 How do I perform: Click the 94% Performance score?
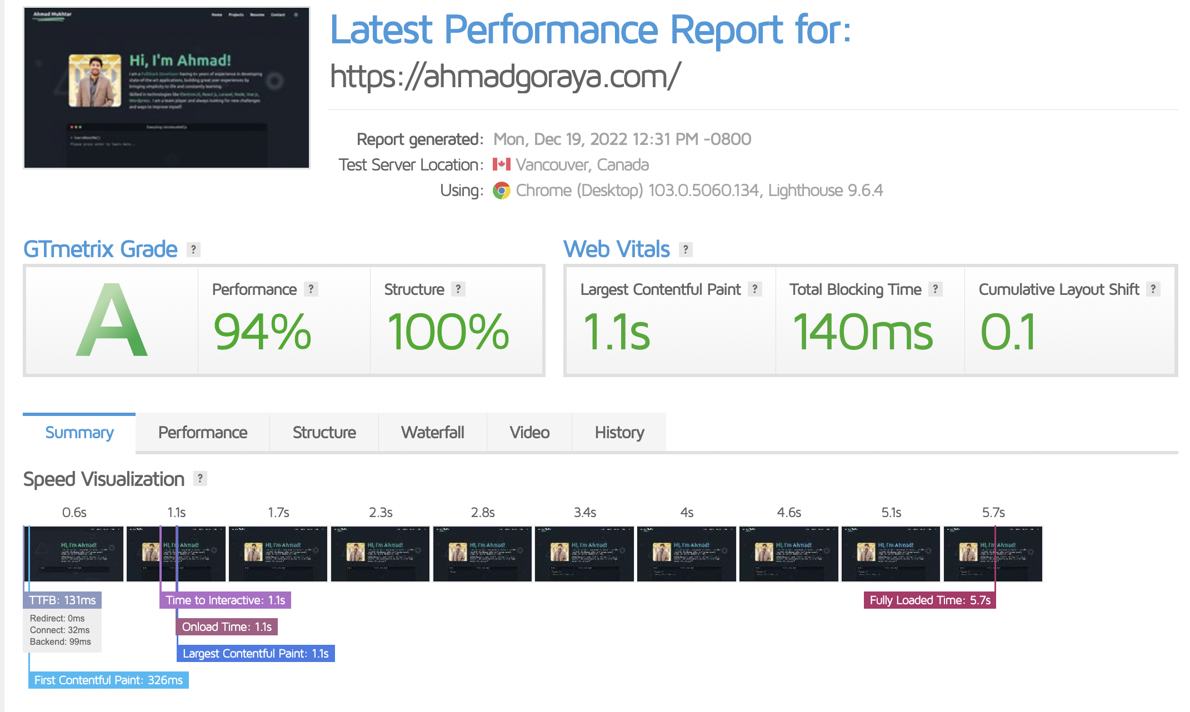tap(262, 332)
